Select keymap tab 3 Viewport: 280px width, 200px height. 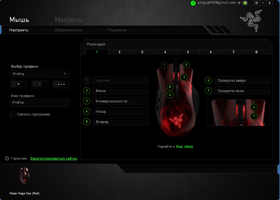coord(142,52)
